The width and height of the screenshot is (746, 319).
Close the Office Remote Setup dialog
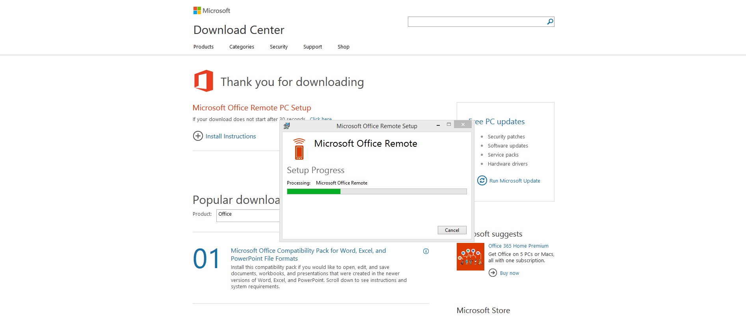pyautogui.click(x=463, y=125)
